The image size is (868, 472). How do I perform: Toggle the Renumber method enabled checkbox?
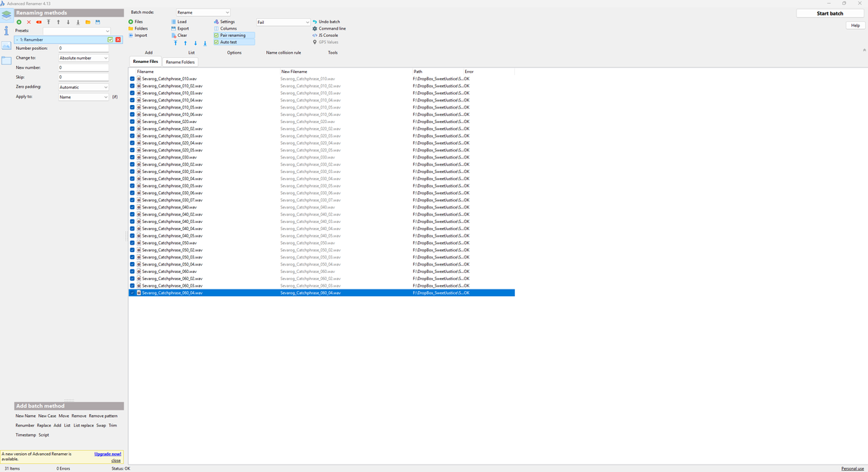point(111,39)
